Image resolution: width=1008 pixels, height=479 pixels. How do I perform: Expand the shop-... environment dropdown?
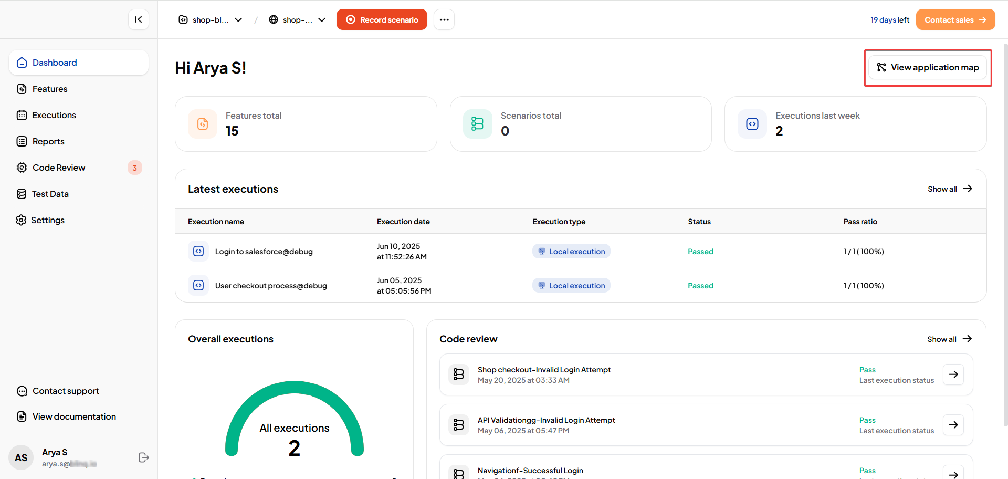(x=297, y=20)
